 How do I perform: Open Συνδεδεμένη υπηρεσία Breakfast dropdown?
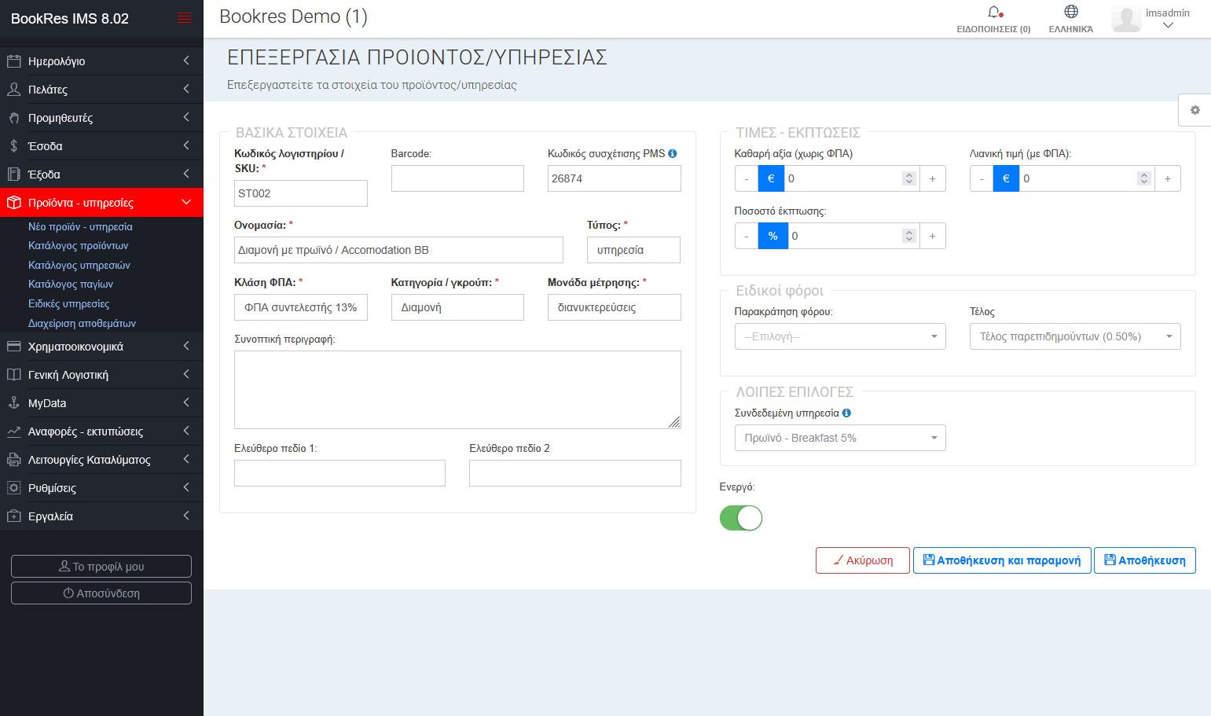pos(839,438)
